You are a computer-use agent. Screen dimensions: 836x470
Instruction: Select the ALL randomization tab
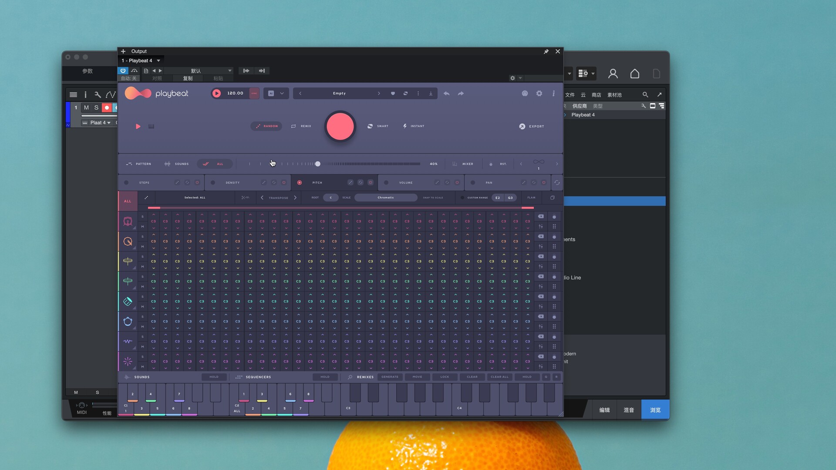click(x=214, y=164)
